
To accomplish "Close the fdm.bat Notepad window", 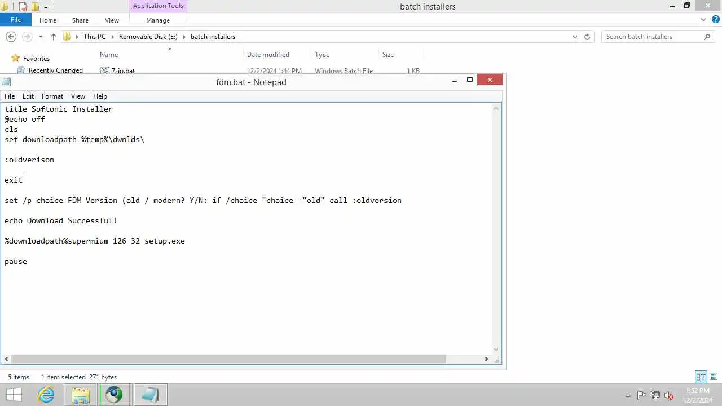I will [x=490, y=80].
